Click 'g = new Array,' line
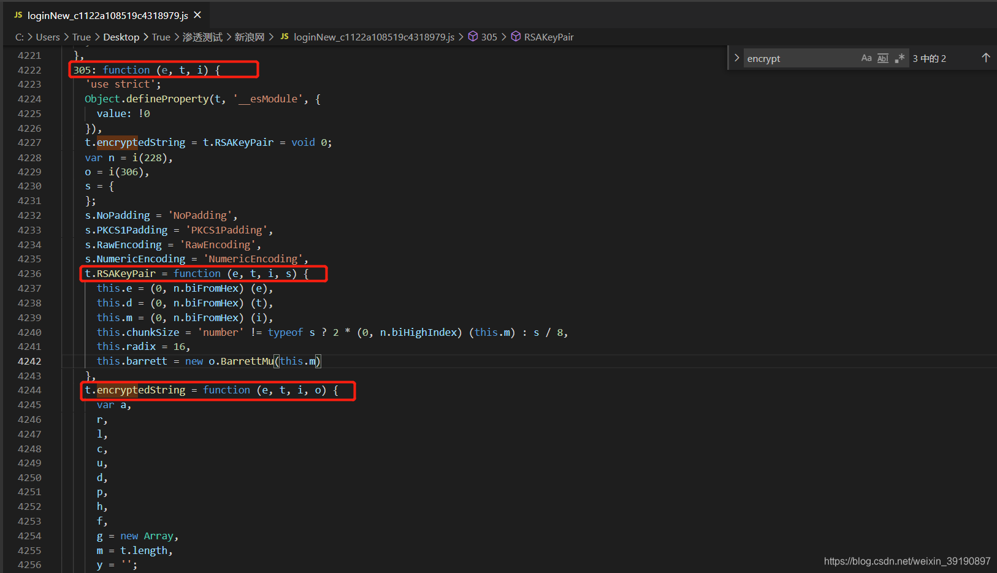The height and width of the screenshot is (573, 997). (x=137, y=536)
